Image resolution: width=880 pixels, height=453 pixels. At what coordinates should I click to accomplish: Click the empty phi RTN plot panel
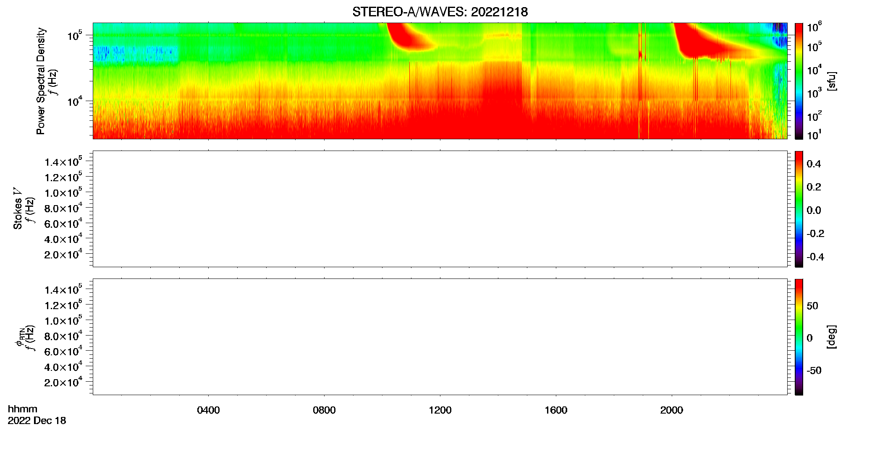click(440, 337)
